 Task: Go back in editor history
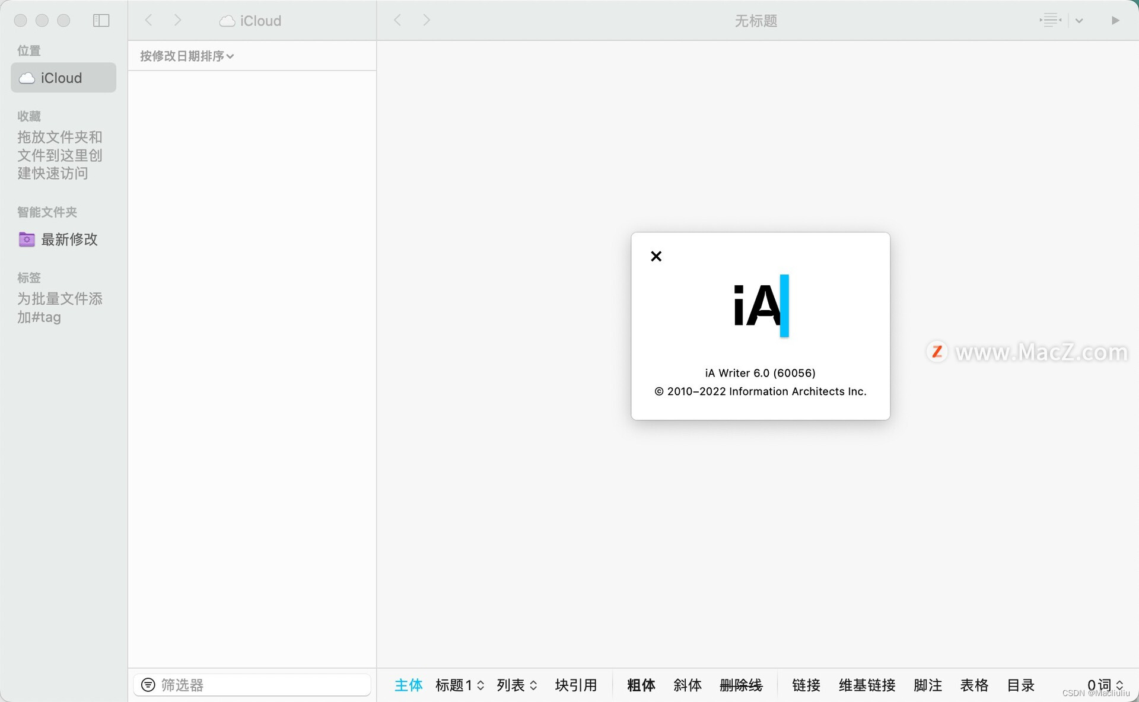pyautogui.click(x=398, y=21)
